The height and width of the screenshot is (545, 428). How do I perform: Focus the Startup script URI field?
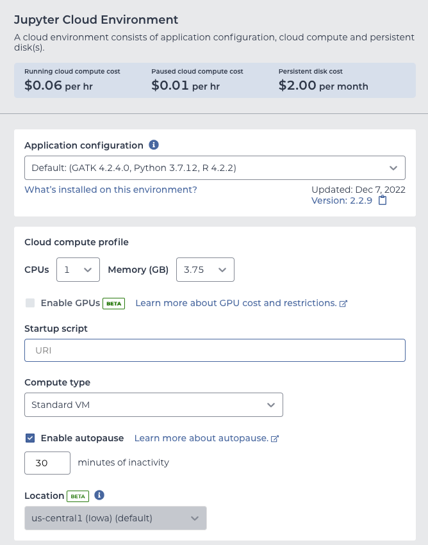point(215,350)
